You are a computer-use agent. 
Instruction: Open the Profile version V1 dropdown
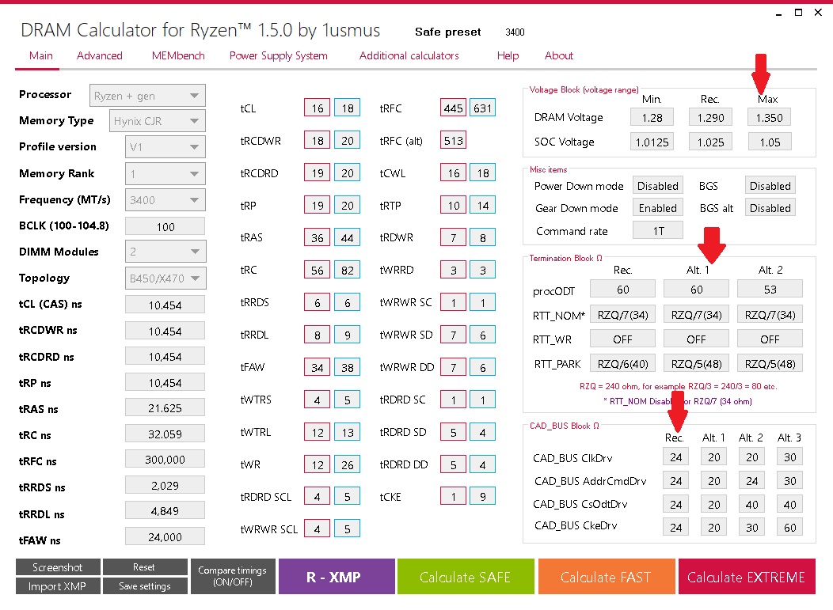click(x=165, y=147)
